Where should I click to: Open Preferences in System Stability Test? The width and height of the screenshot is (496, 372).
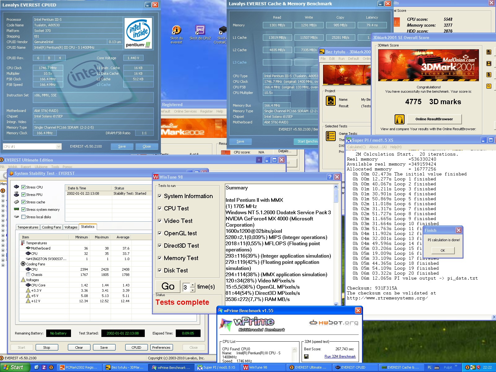pos(161,348)
